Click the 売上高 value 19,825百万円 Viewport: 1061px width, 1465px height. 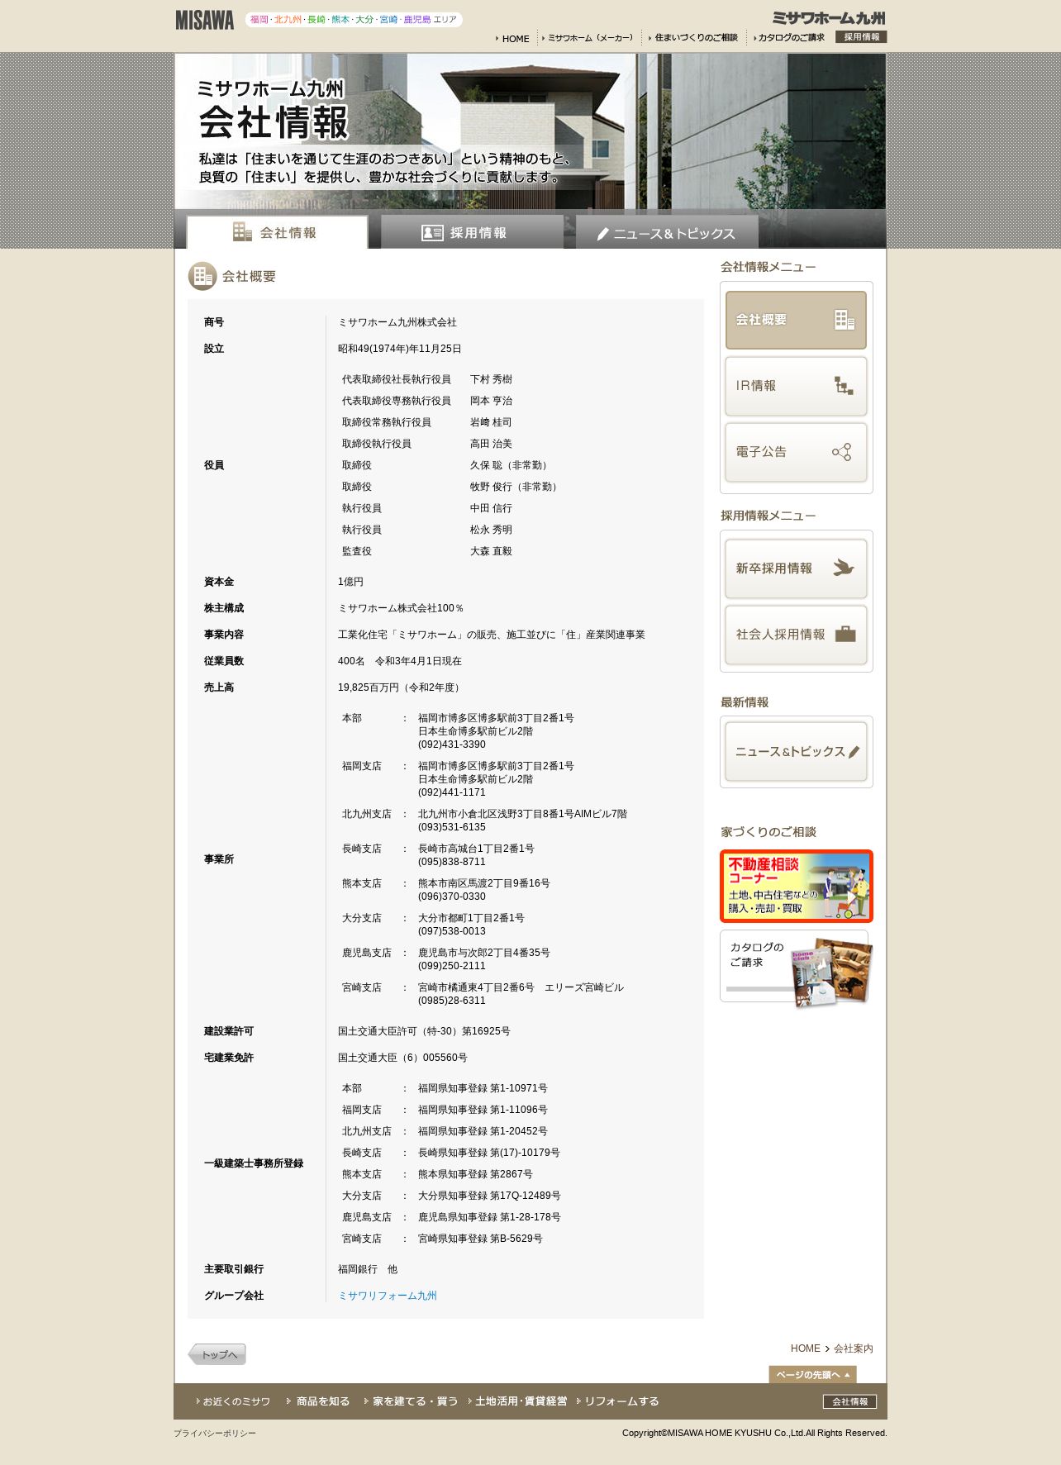tap(400, 687)
